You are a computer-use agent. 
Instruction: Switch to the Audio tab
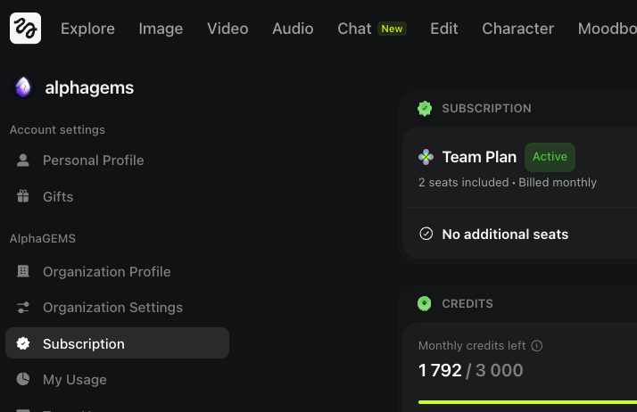point(293,29)
